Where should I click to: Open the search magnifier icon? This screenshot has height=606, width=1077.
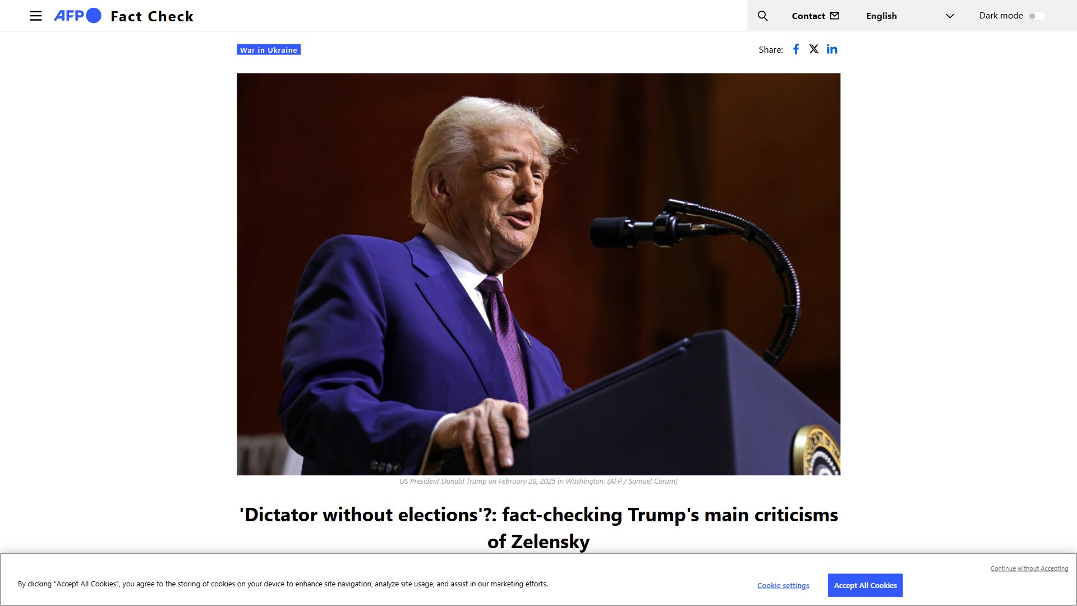[762, 16]
